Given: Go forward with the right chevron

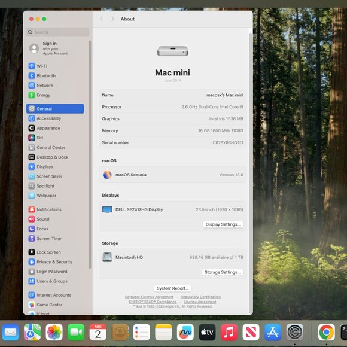Looking at the screenshot, I should tap(113, 19).
